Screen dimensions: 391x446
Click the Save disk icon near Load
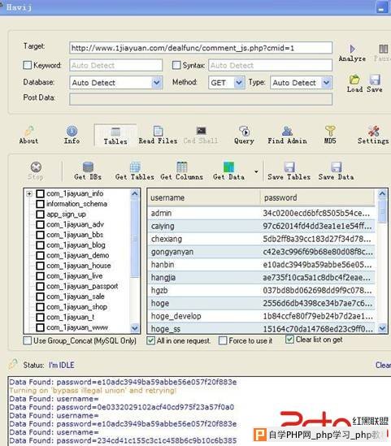click(375, 80)
